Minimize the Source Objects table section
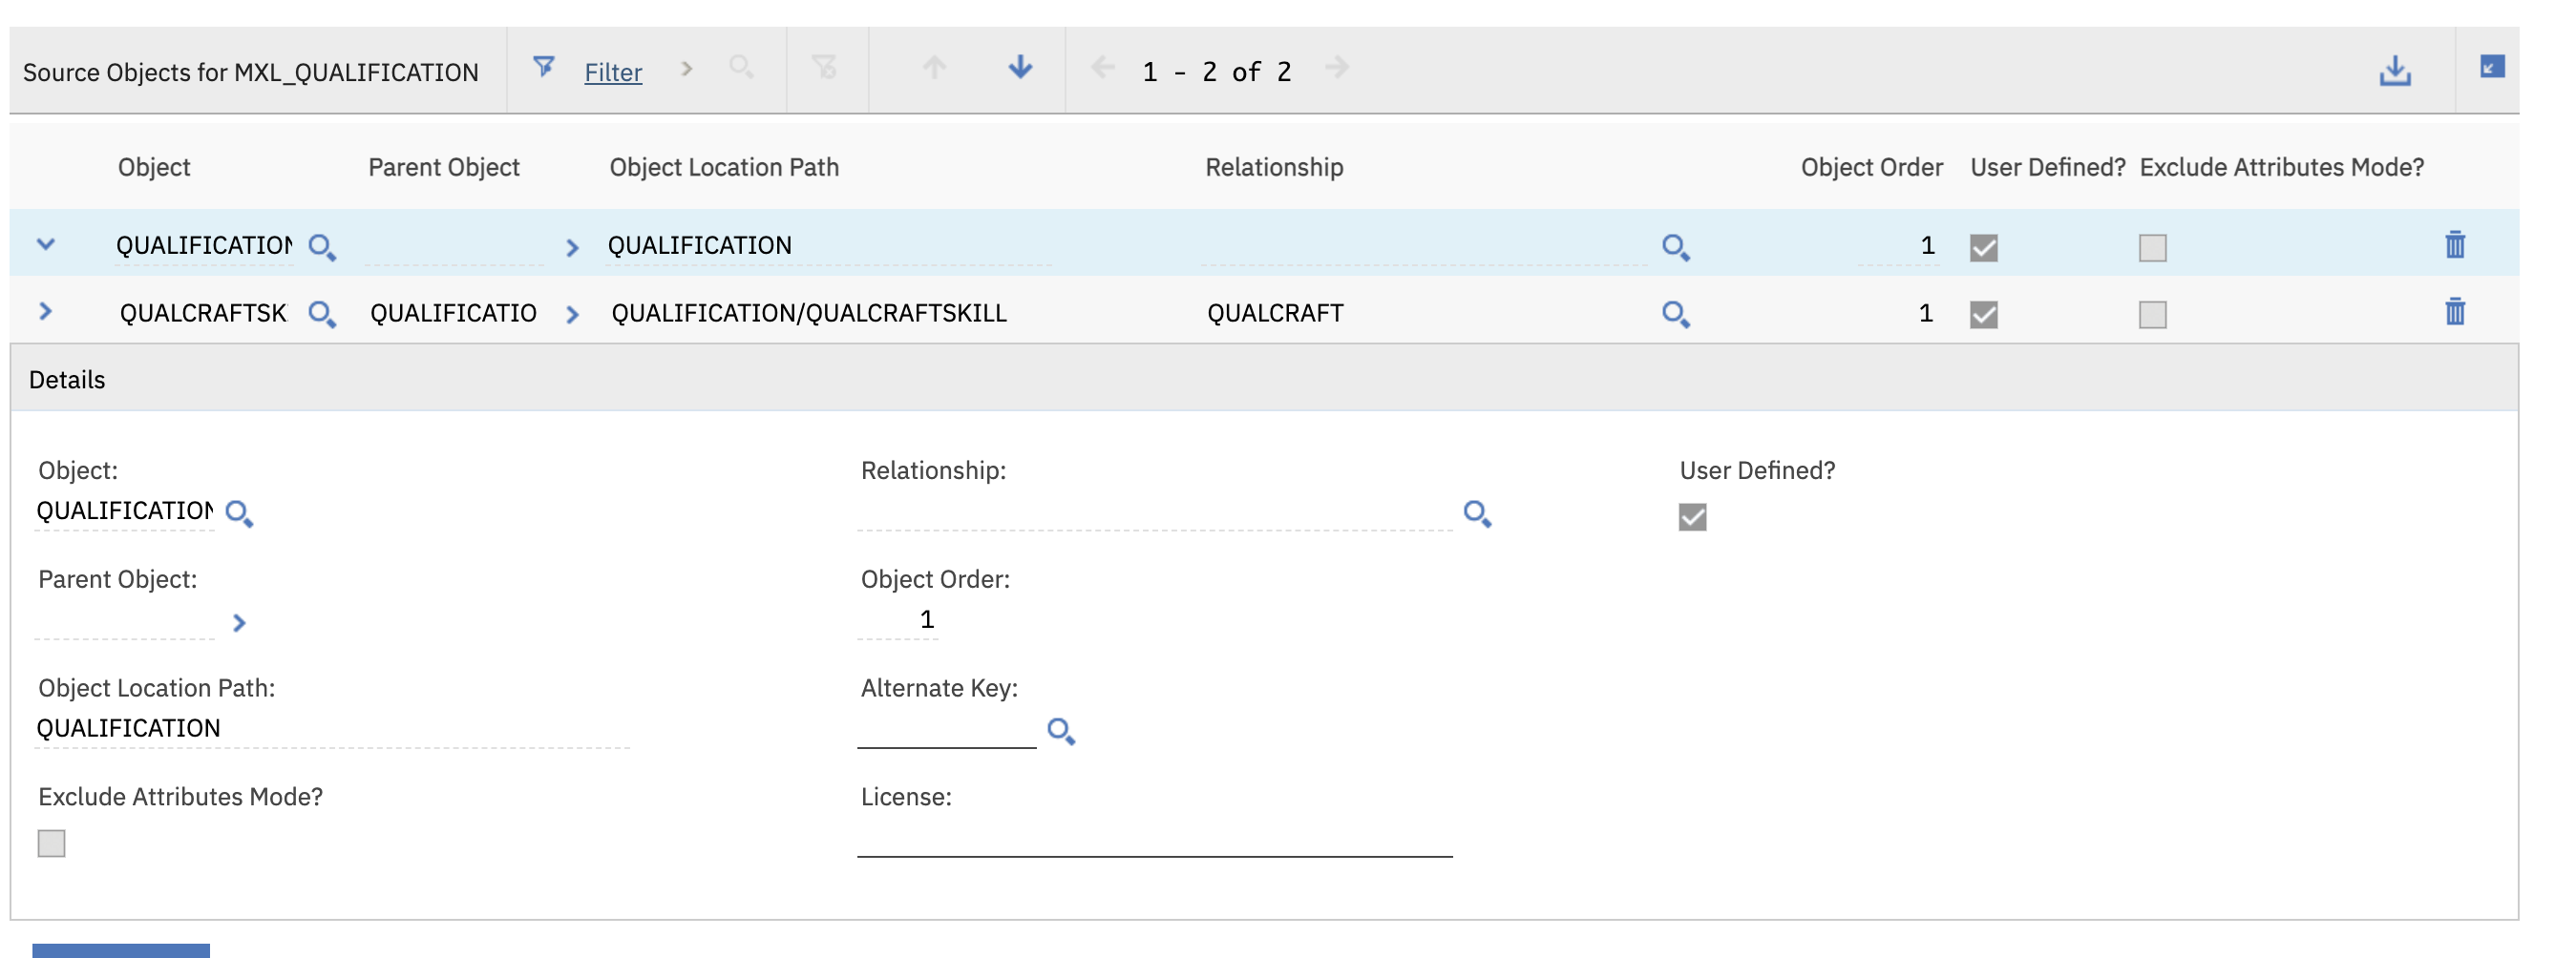 coord(2491,68)
